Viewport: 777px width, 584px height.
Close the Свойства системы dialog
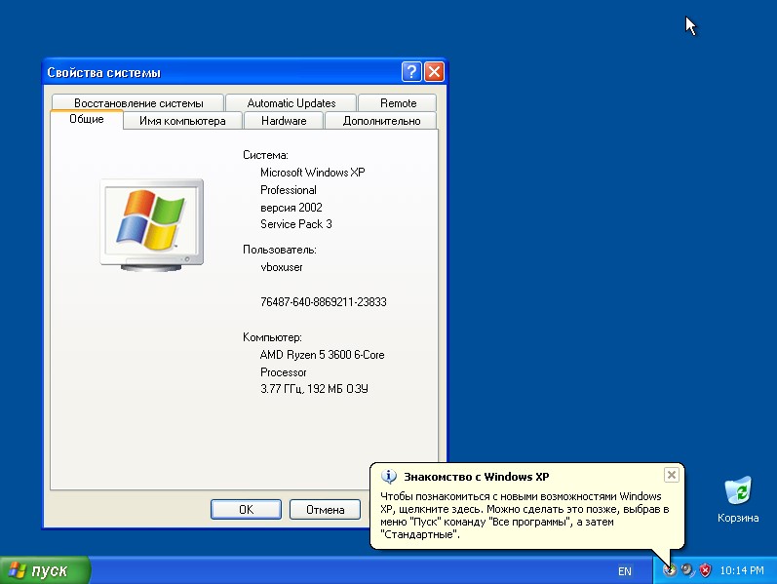tap(434, 72)
